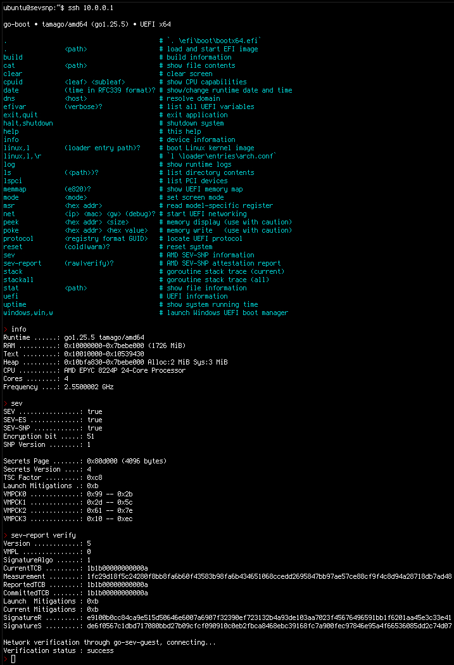Click the "AMD SEV-SNP attestation report" description
This screenshot has width=454, height=665.
pos(224,263)
